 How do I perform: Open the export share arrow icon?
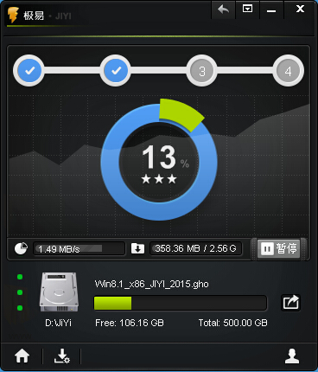(x=290, y=303)
